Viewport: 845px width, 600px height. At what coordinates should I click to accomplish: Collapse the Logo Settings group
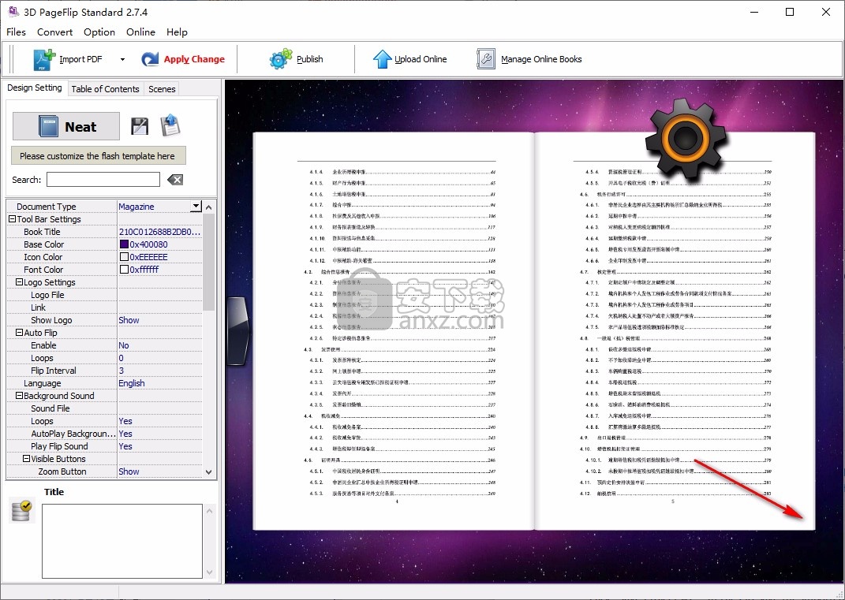coord(19,282)
